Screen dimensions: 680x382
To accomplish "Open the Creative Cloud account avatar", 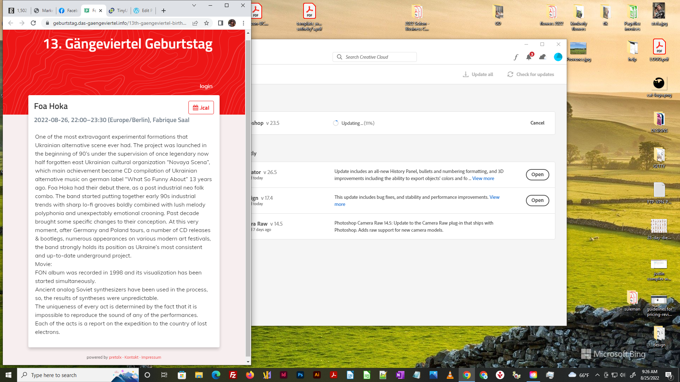I will [x=558, y=57].
